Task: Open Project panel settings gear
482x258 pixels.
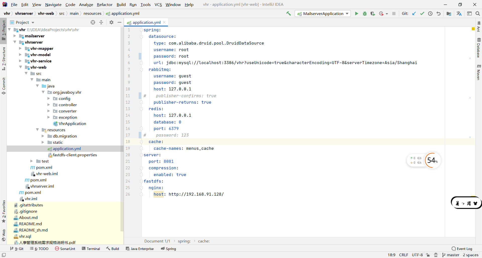Action: [x=111, y=22]
